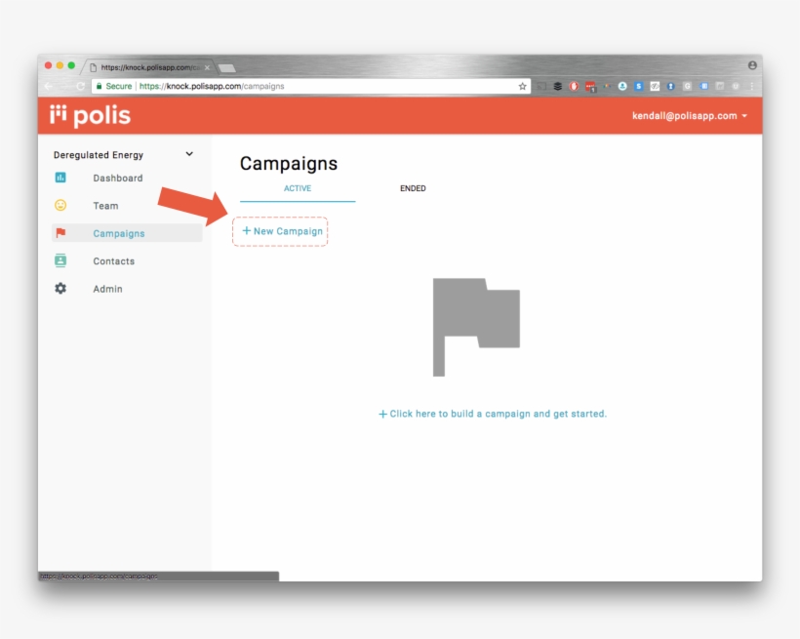Open the Cast extension icon in toolbar
This screenshot has width=800, height=639.
pos(542,86)
